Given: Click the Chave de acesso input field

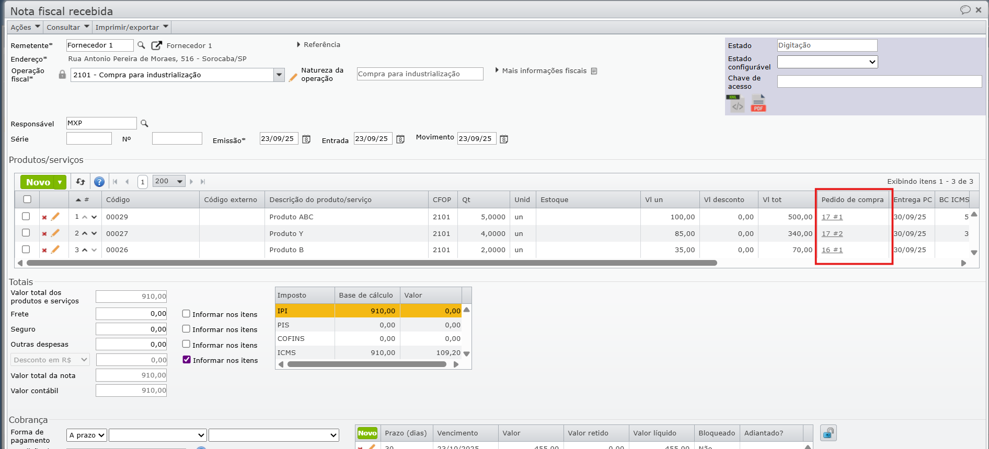Looking at the screenshot, I should click(x=879, y=81).
